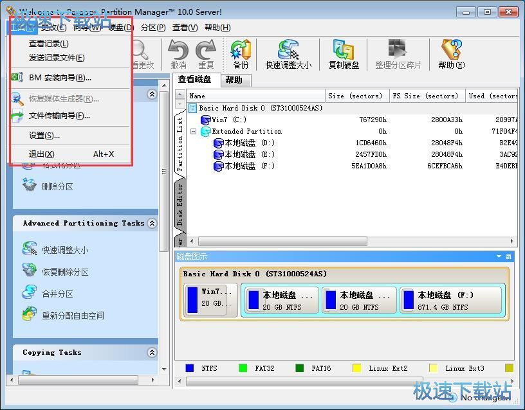Select the vertical Partition List tab
The image size is (525, 410).
click(x=180, y=144)
